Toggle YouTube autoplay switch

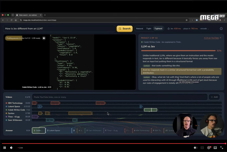(x=195, y=148)
